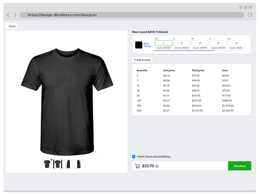The image size is (260, 196).
Task: Click the Back button
Action: [11, 26]
